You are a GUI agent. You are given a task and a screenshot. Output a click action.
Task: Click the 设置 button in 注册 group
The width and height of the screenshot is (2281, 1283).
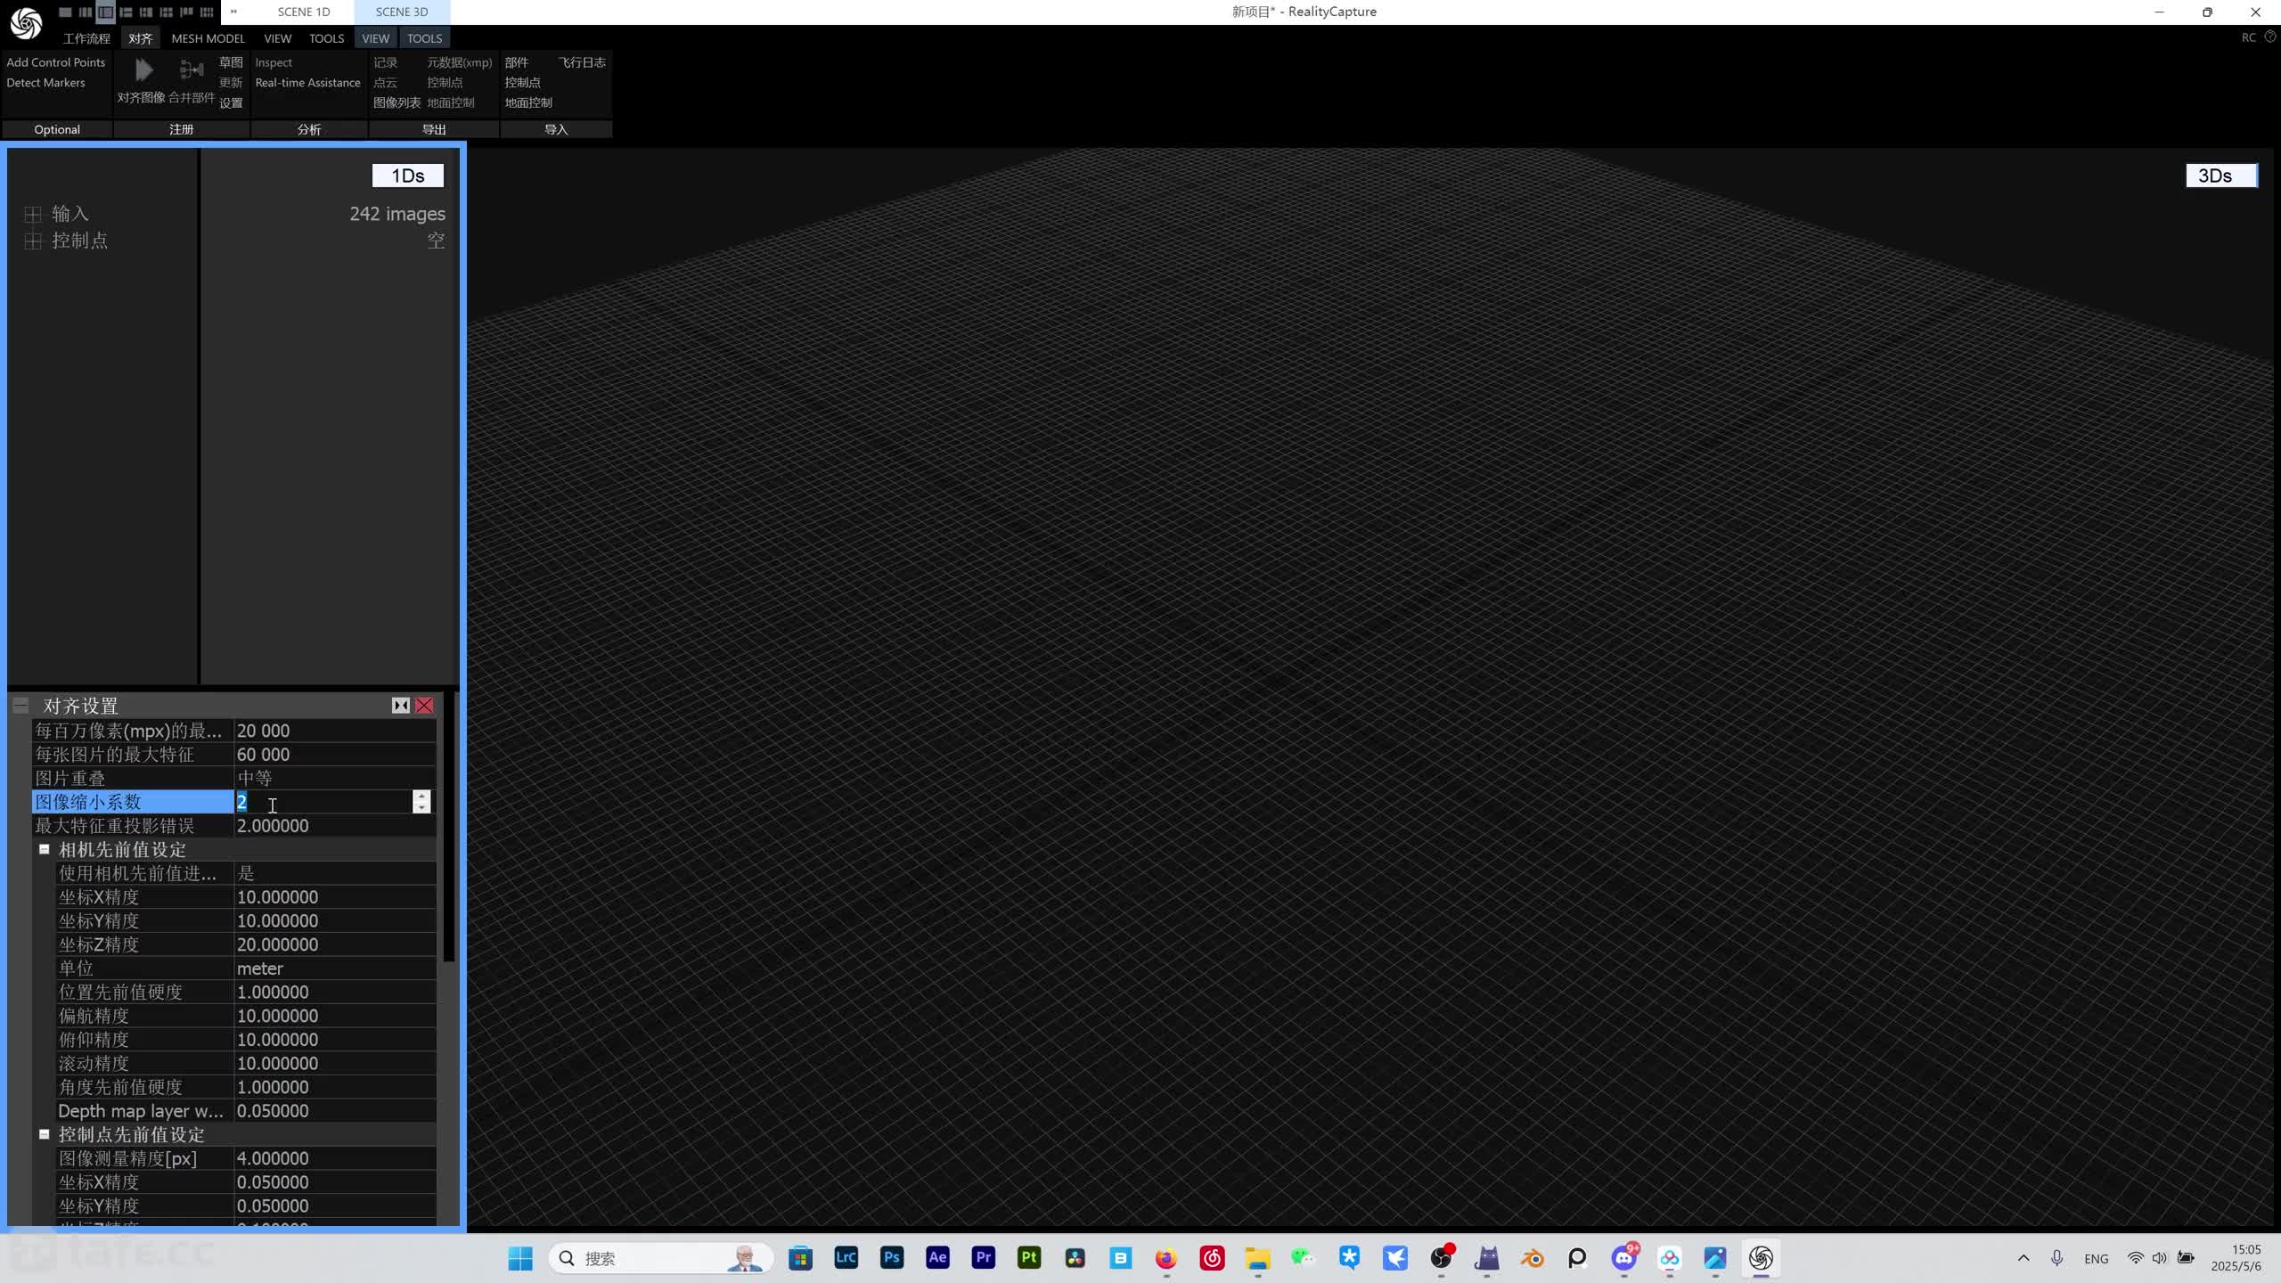tap(231, 102)
